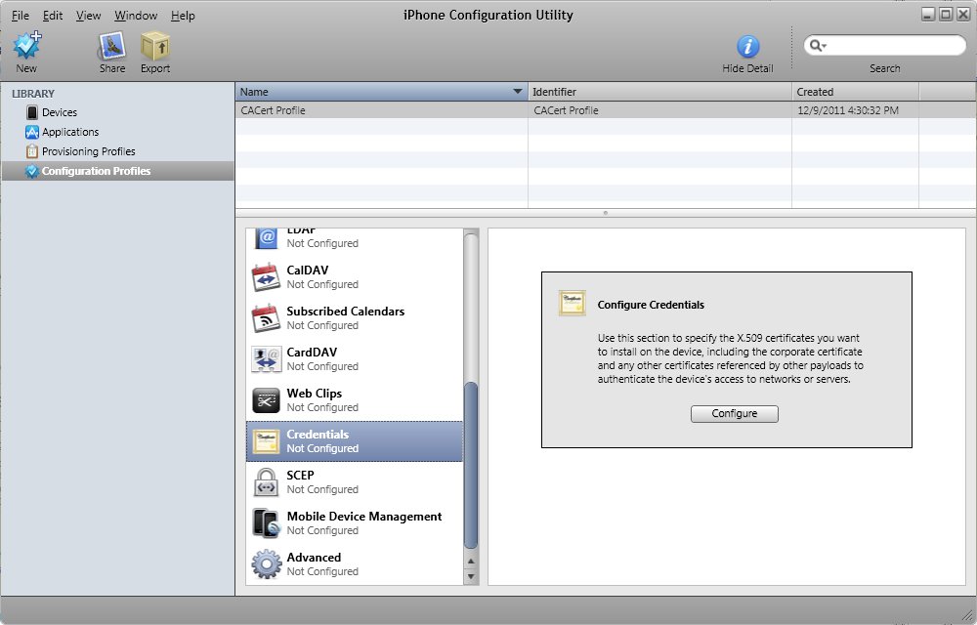Click the Share toolbar icon
Viewport: 977px width, 625px height.
112,46
